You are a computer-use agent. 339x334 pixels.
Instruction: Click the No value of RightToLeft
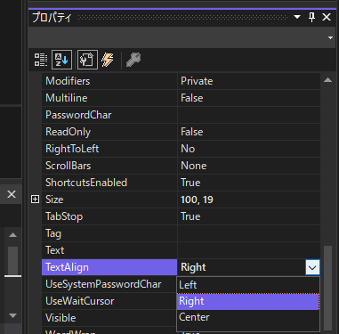pos(249,149)
